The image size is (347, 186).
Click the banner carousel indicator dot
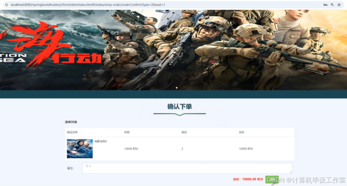[x=177, y=88]
